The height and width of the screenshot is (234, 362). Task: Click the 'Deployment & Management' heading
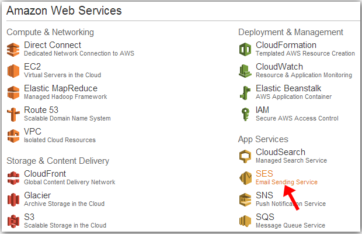[291, 32]
